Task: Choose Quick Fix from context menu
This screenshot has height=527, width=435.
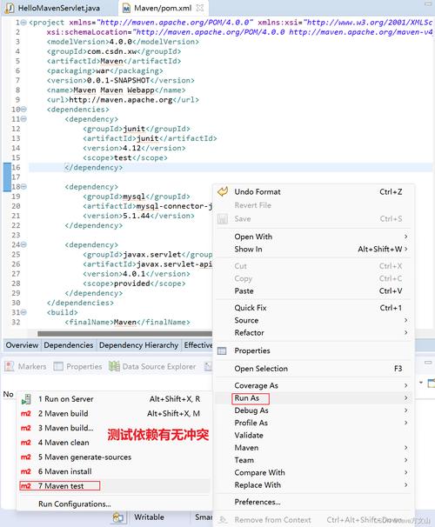Action: (313, 308)
